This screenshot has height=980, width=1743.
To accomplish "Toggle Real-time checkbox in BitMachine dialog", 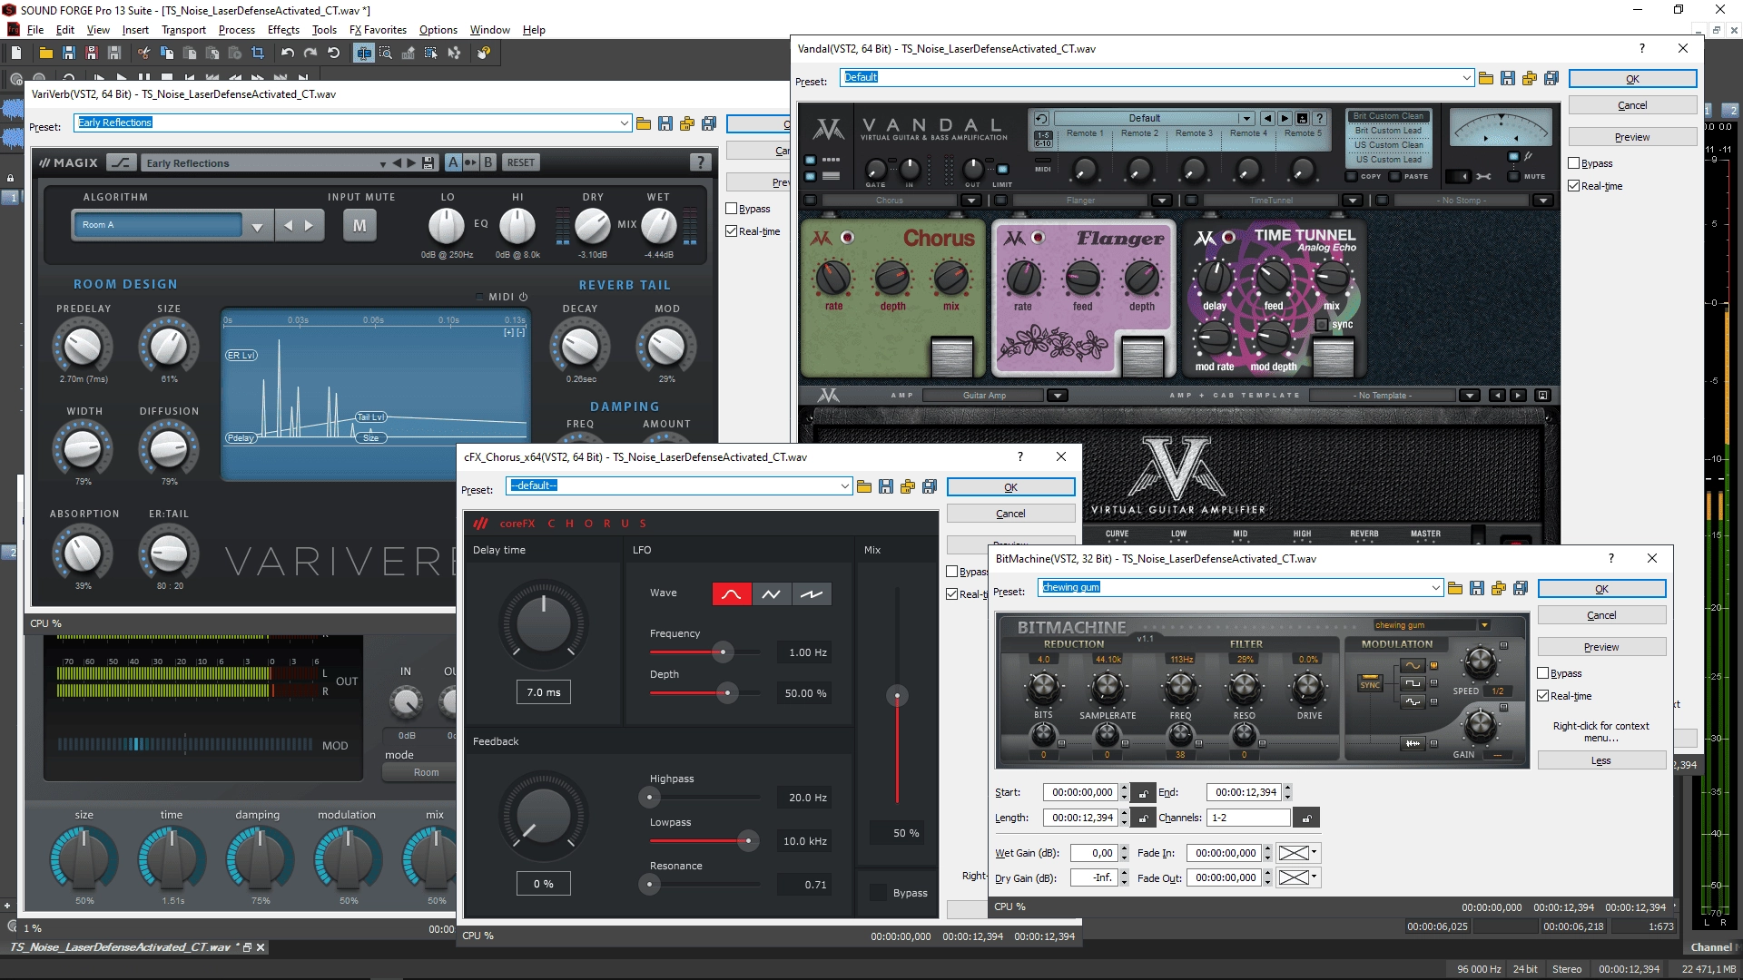I will pyautogui.click(x=1543, y=696).
